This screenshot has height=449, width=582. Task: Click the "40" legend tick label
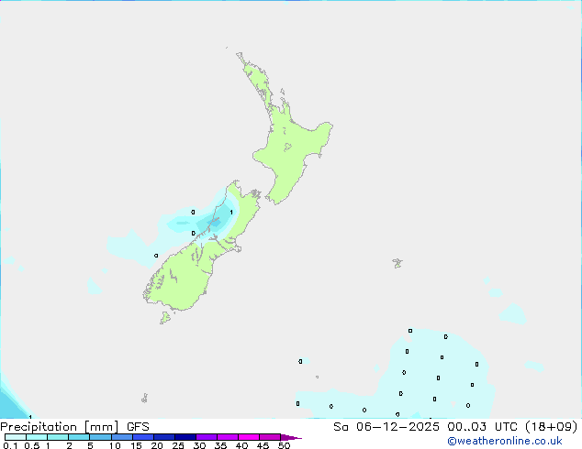pos(241,445)
